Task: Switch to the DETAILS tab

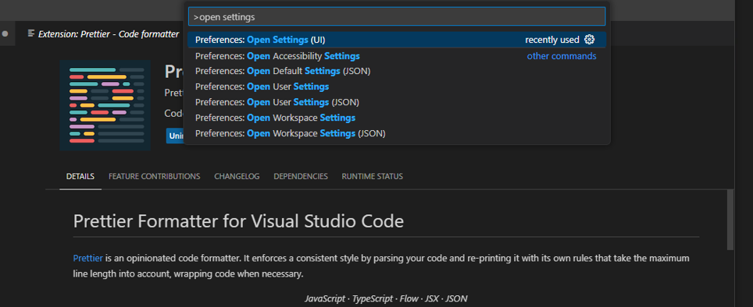Action: pos(80,176)
